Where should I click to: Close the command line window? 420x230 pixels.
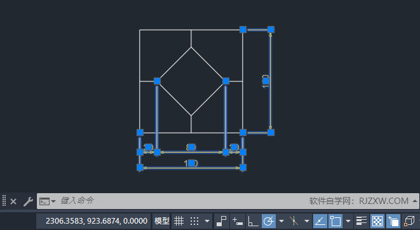[13, 201]
